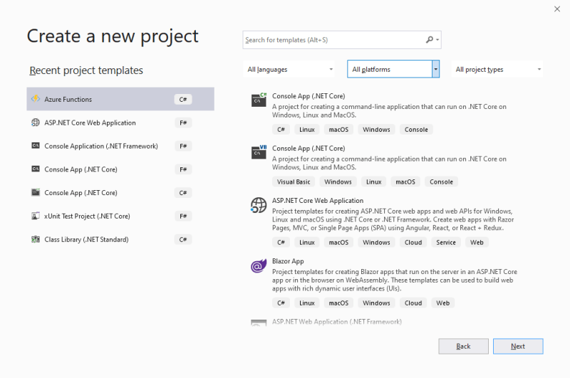Choose the ASP.NET Core Web Application template title
The width and height of the screenshot is (570, 378).
[317, 201]
